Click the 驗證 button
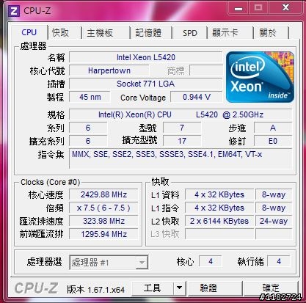The height and width of the screenshot is (303, 306). point(208,288)
